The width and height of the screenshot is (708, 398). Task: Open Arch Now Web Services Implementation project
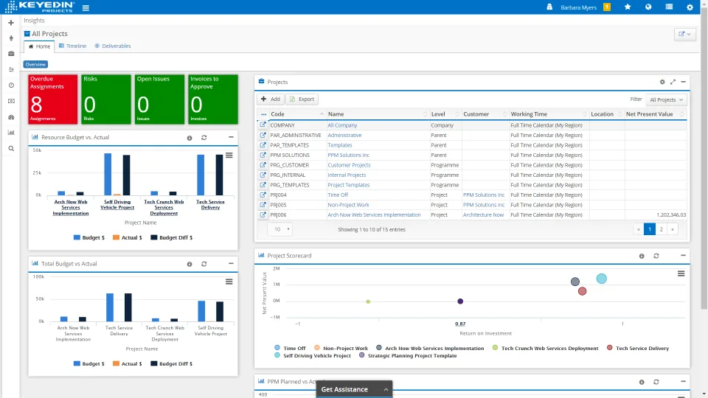tap(374, 214)
